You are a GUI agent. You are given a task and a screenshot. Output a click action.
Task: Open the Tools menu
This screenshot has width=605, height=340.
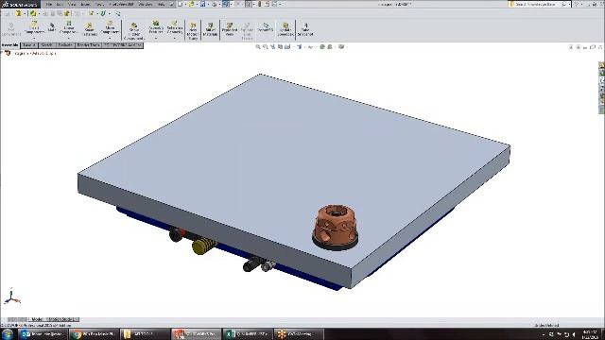99,4
